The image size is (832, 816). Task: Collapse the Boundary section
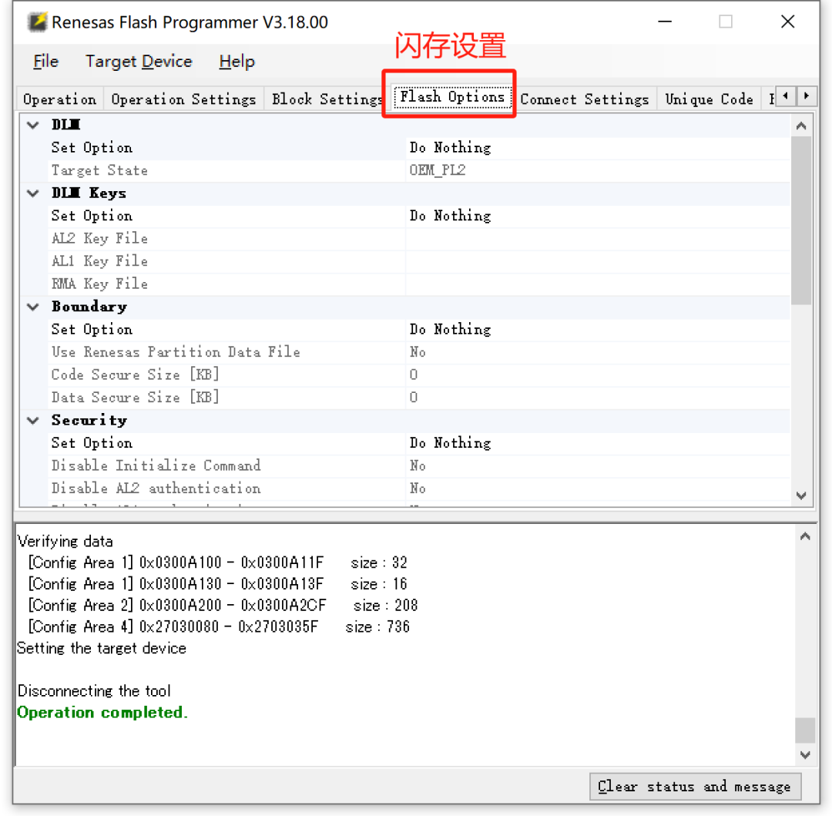[33, 307]
